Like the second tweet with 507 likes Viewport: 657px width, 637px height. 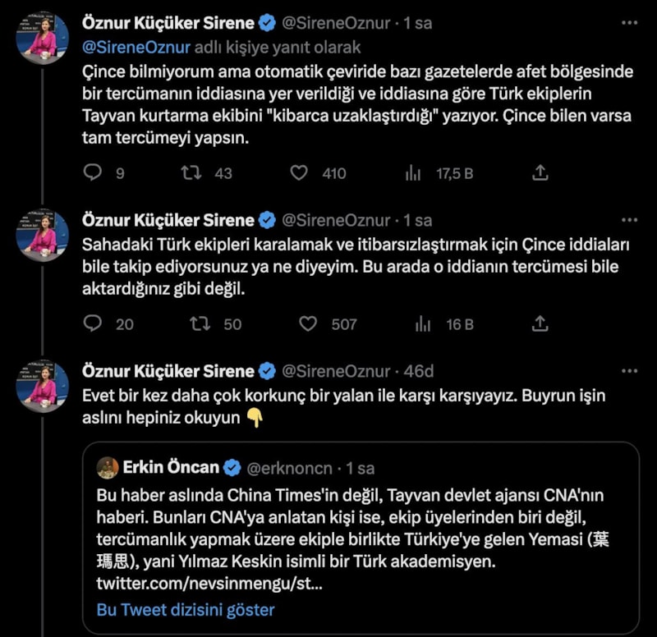tap(308, 324)
